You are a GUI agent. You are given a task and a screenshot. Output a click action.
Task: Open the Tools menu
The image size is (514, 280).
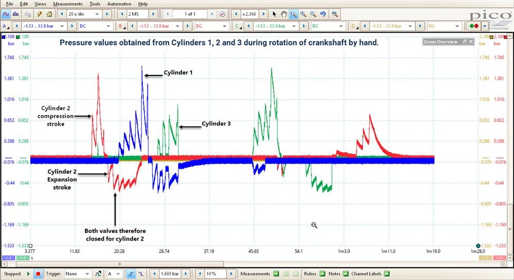(95, 4)
